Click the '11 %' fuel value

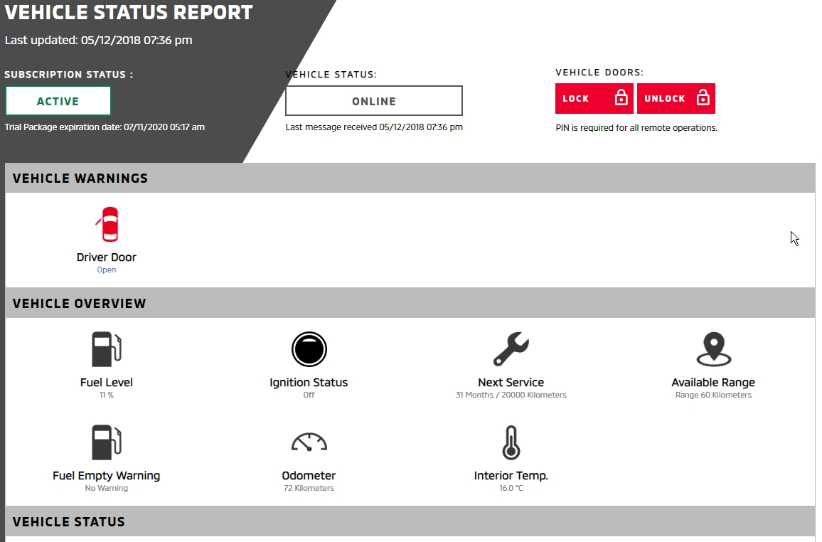click(x=107, y=395)
